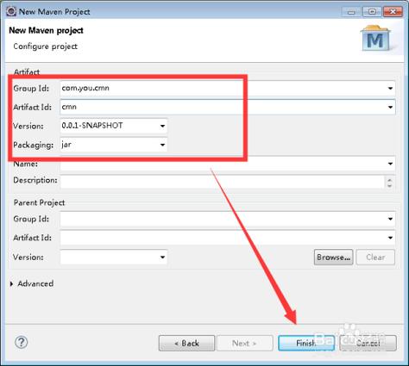Click into the Description text field
The width and height of the screenshot is (409, 366).
point(222,182)
